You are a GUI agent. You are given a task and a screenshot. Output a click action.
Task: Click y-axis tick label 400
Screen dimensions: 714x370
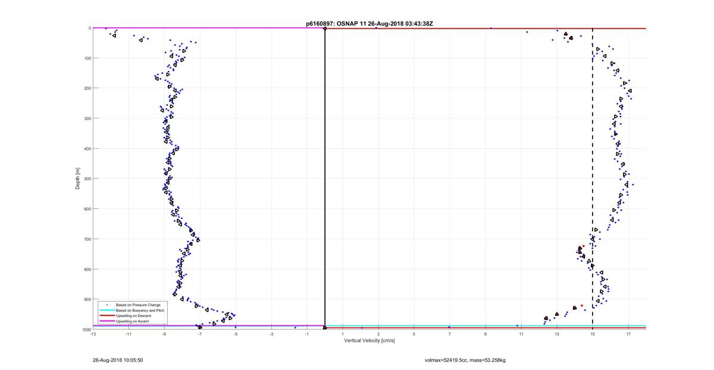pos(87,149)
